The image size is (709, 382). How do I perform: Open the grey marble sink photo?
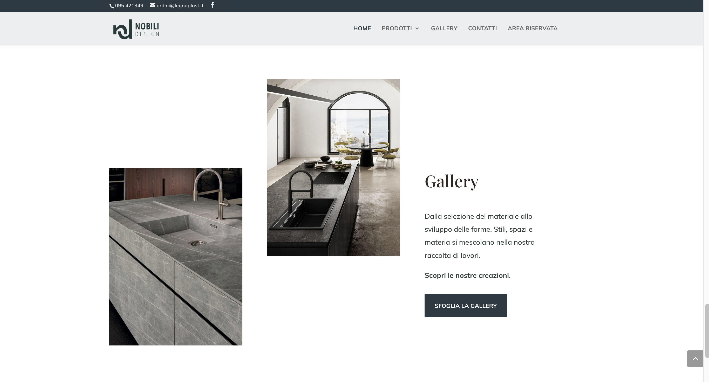pos(176,257)
